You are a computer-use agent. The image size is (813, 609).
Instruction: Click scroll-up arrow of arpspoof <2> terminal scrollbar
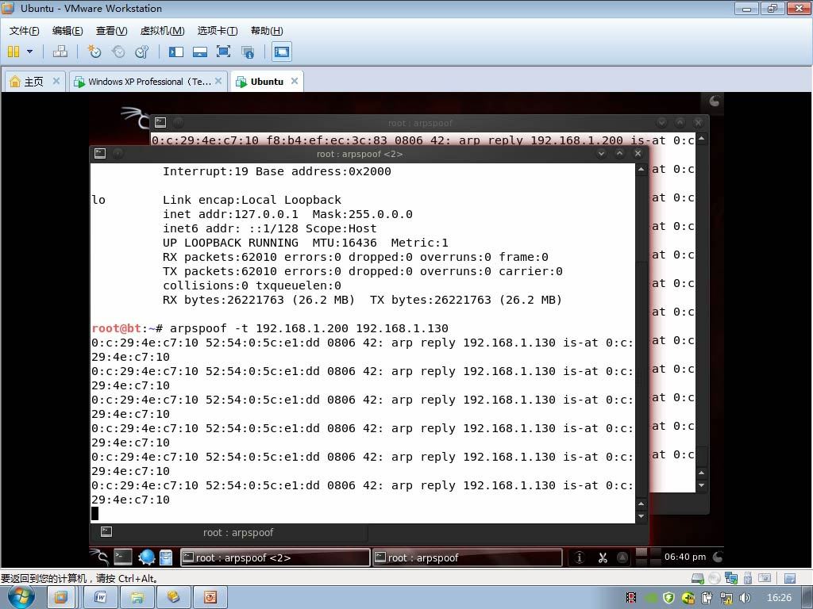coord(642,170)
